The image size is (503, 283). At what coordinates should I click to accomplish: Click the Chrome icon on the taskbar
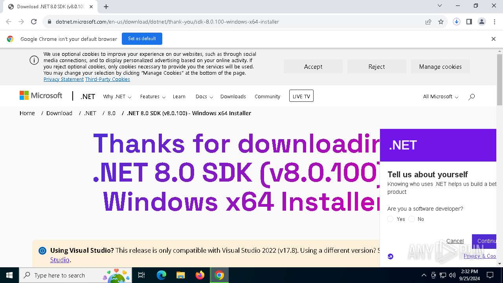(219, 275)
